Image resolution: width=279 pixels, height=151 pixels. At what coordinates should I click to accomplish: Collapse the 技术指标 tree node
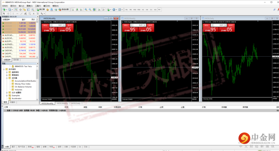point(4,69)
